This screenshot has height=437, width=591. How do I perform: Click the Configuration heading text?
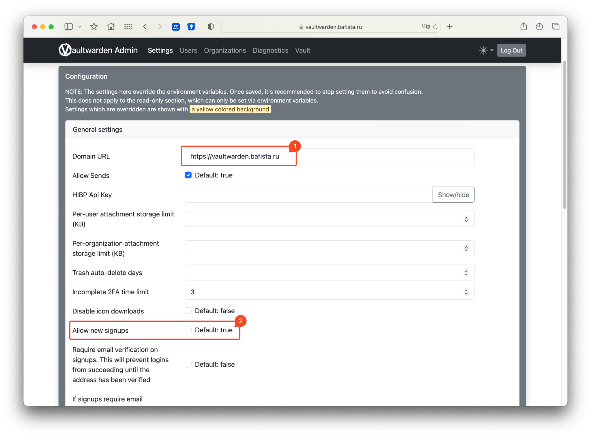(86, 76)
